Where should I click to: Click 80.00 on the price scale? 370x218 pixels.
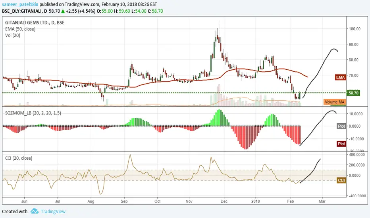[x=353, y=59]
